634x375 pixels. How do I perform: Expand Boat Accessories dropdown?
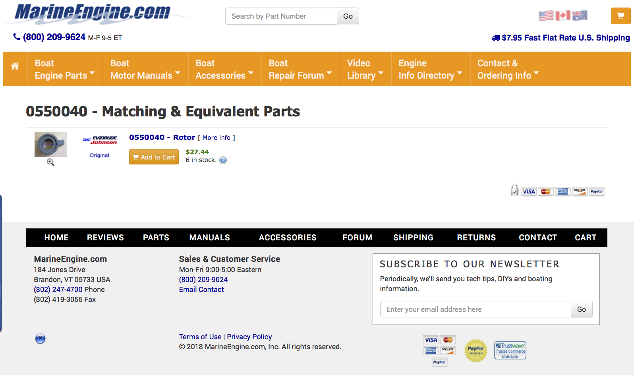pos(224,69)
